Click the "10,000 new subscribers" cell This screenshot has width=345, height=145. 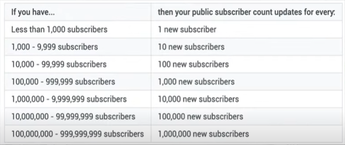198,99
